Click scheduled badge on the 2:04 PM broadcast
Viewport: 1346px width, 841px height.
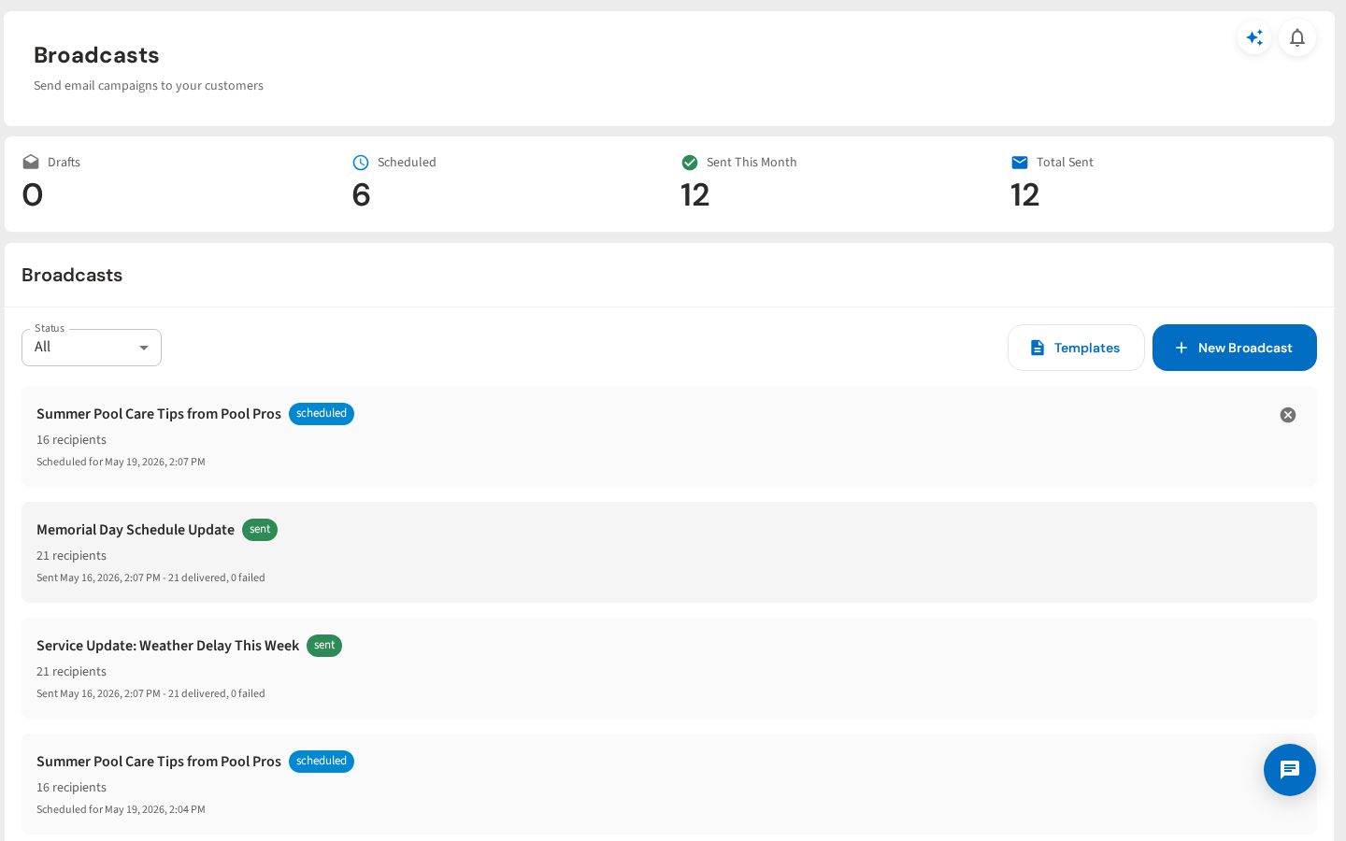click(x=322, y=762)
